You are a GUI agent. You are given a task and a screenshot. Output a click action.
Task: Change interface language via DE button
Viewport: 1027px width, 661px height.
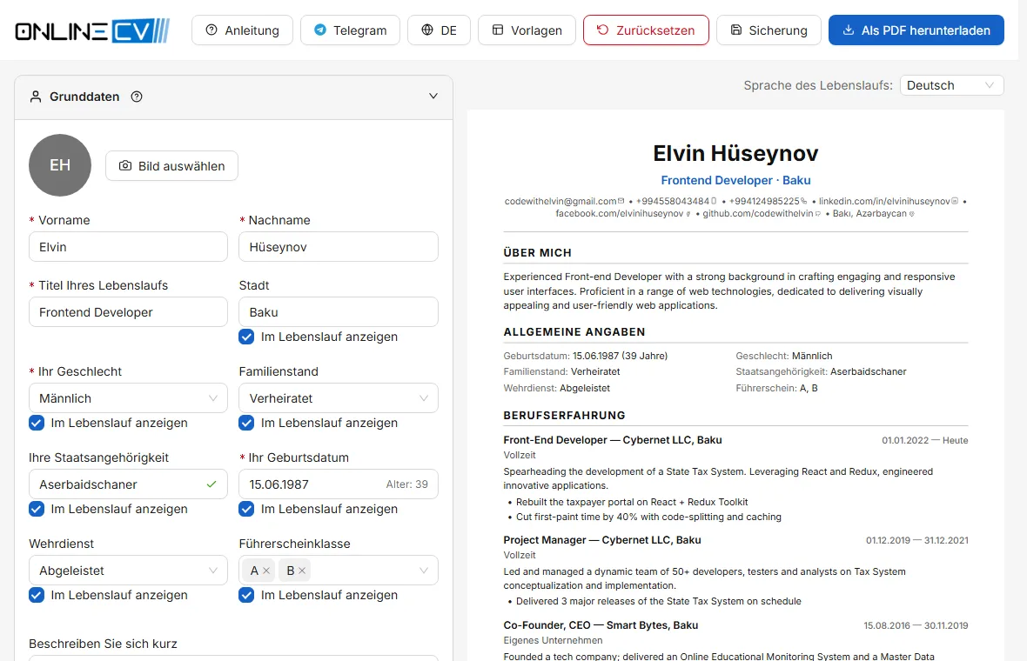pyautogui.click(x=439, y=30)
